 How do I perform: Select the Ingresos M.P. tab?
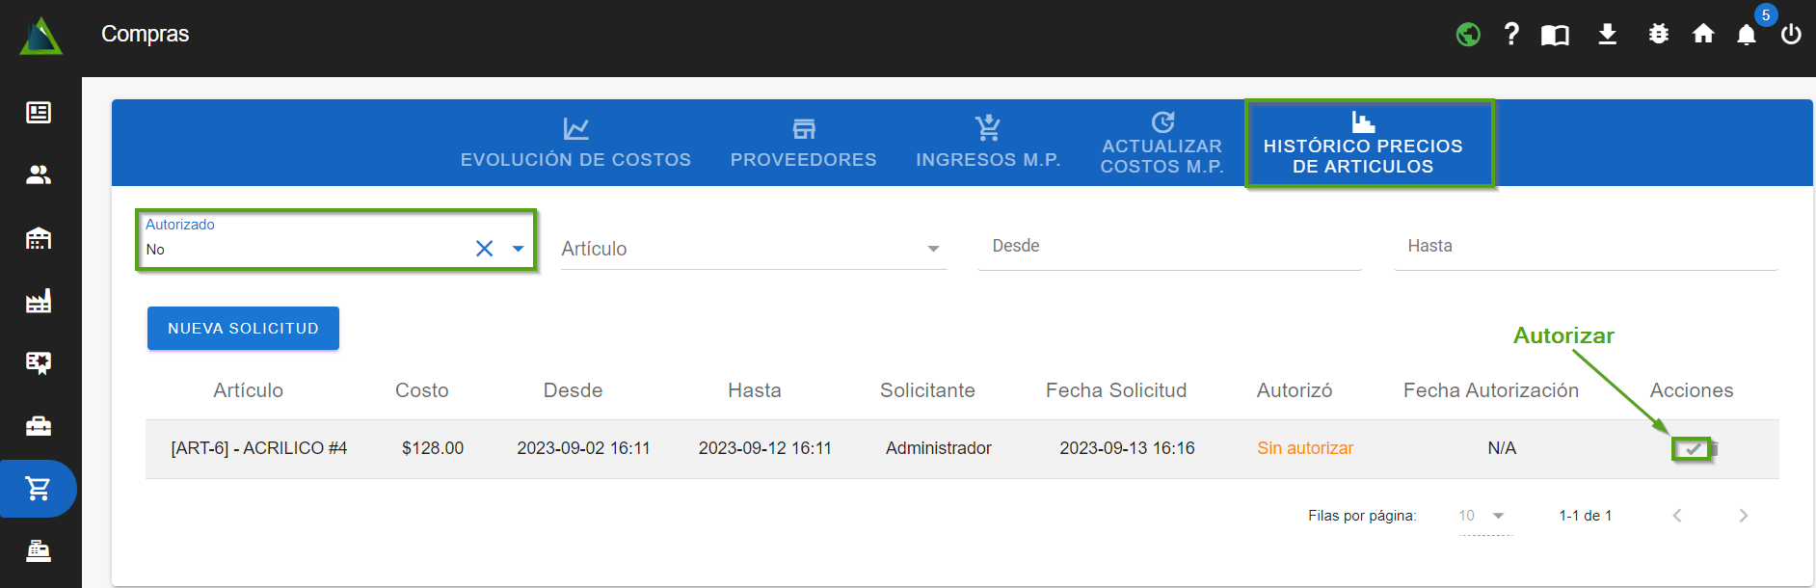(x=988, y=143)
